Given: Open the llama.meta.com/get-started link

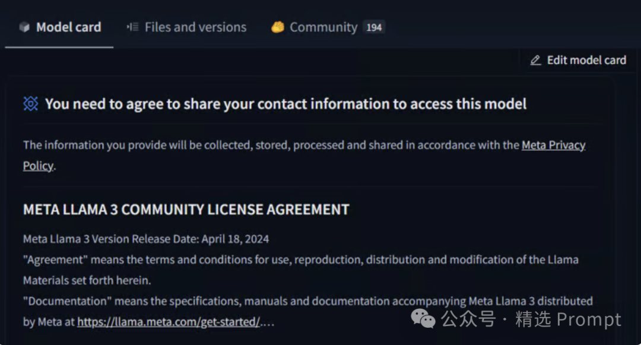Looking at the screenshot, I should [x=169, y=322].
